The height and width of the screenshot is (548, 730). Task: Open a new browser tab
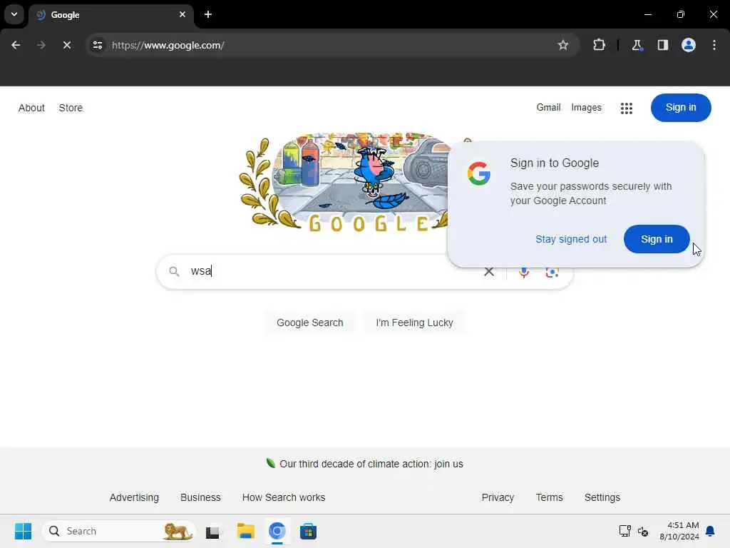(208, 14)
